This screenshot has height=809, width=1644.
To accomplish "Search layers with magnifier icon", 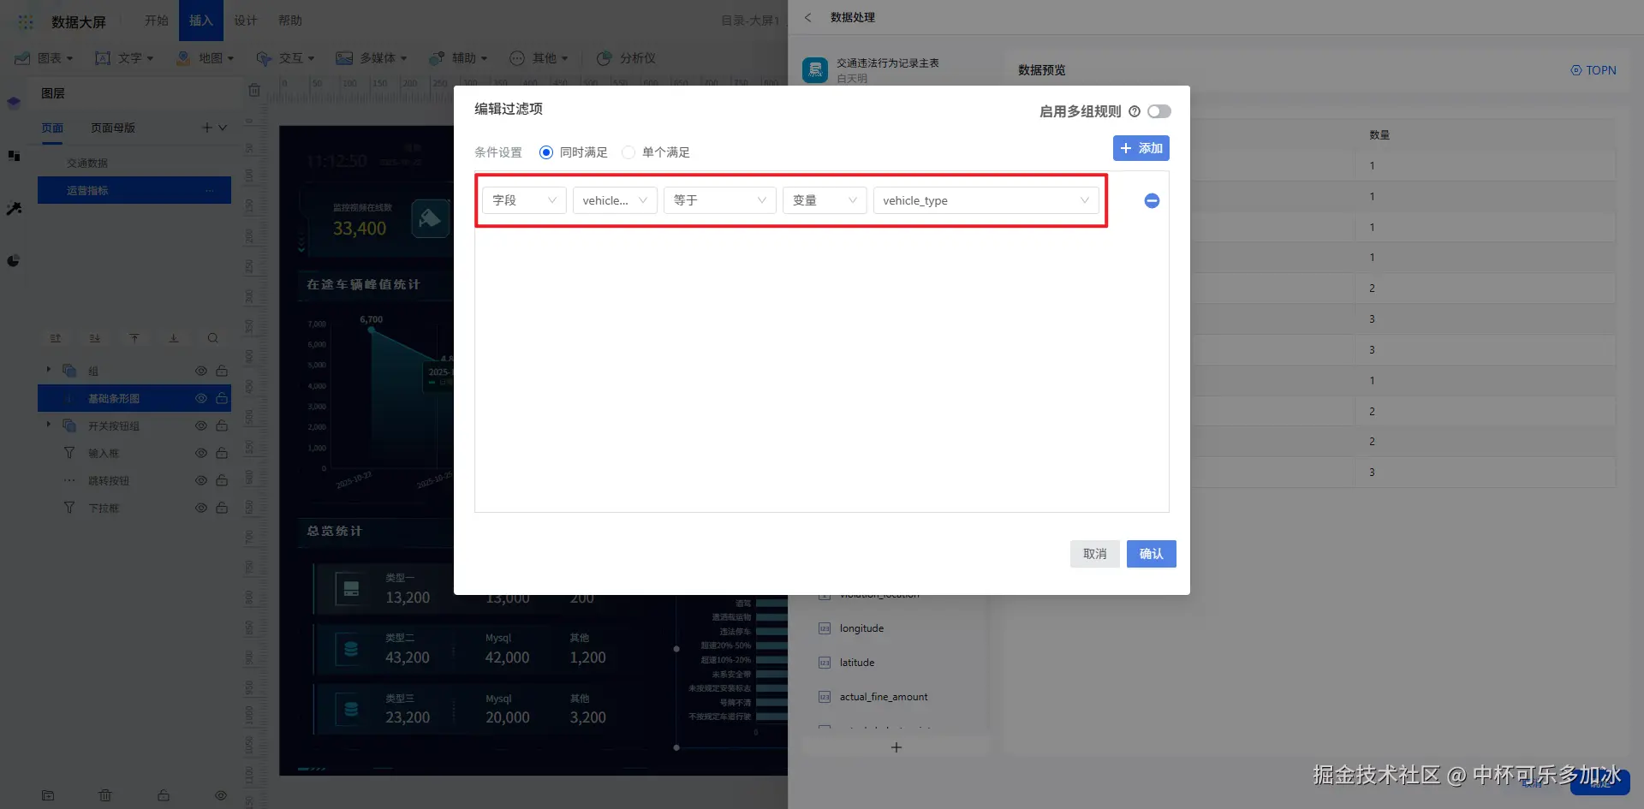I will click(213, 338).
